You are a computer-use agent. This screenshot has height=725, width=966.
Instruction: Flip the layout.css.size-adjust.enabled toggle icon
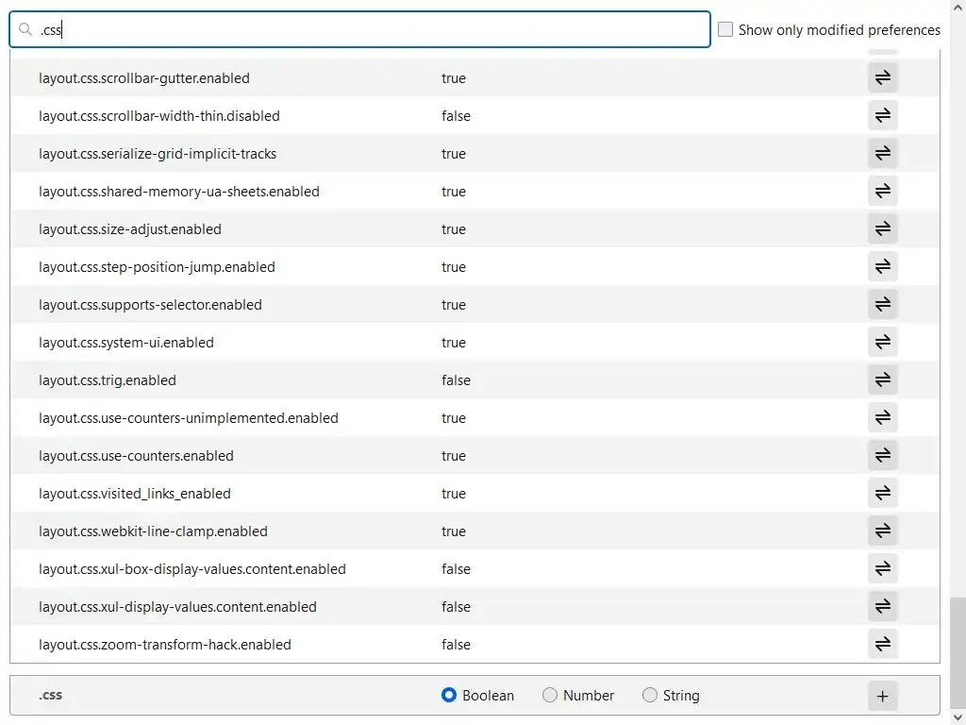point(883,228)
